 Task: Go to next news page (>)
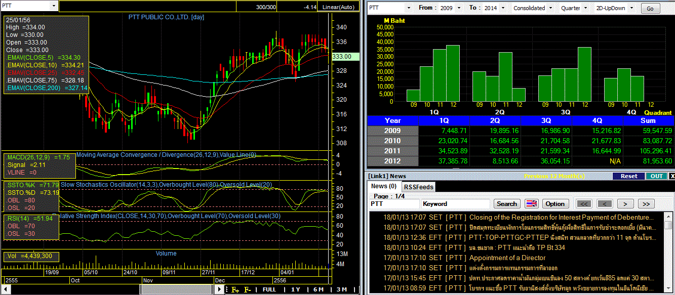[x=625, y=204]
